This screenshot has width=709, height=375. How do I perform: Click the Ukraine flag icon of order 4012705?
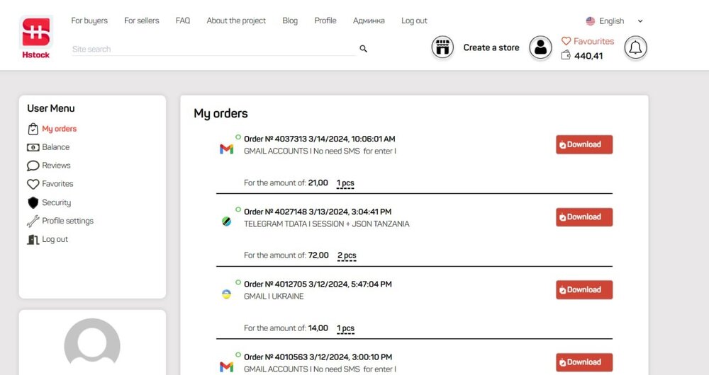coord(227,294)
